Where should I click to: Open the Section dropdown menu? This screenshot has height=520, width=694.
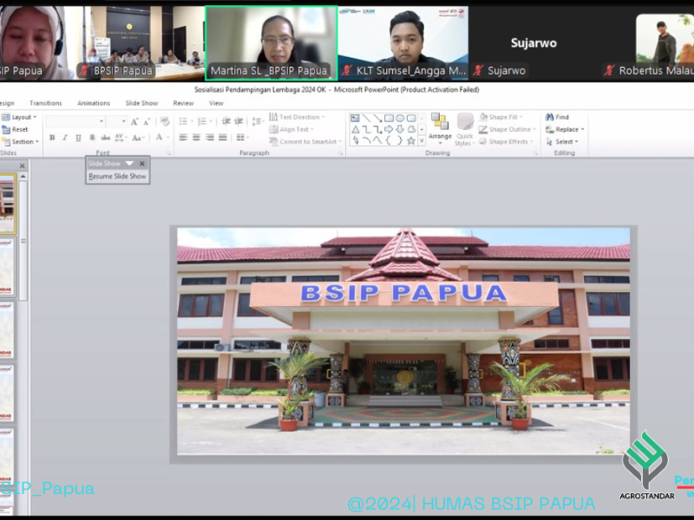tap(21, 141)
